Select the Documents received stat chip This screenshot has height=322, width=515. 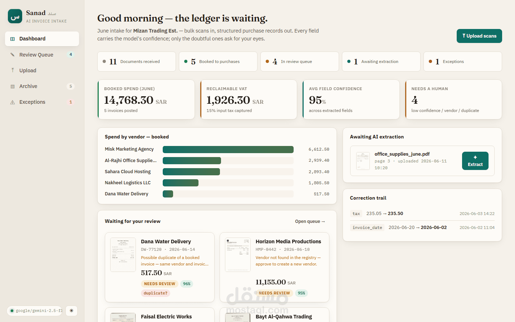tap(137, 62)
